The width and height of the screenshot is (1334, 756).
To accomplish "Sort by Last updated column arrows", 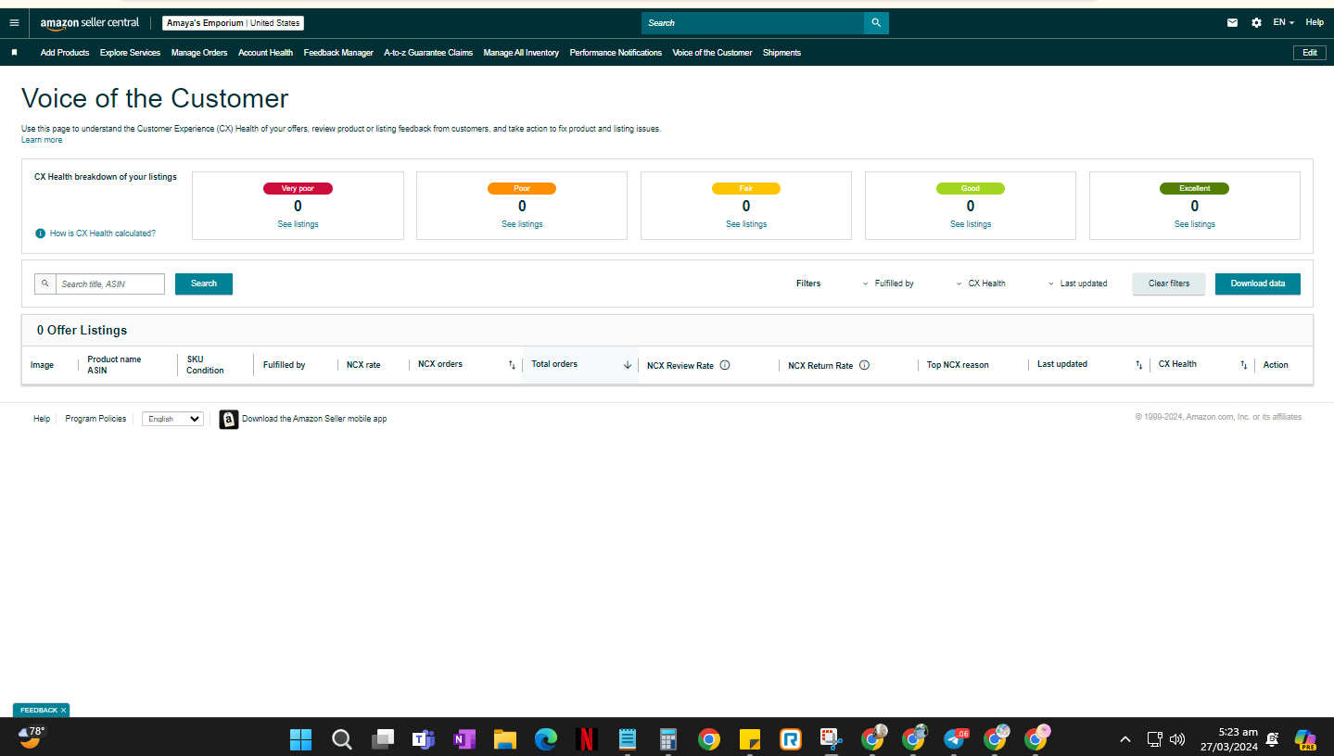I will coord(1139,365).
